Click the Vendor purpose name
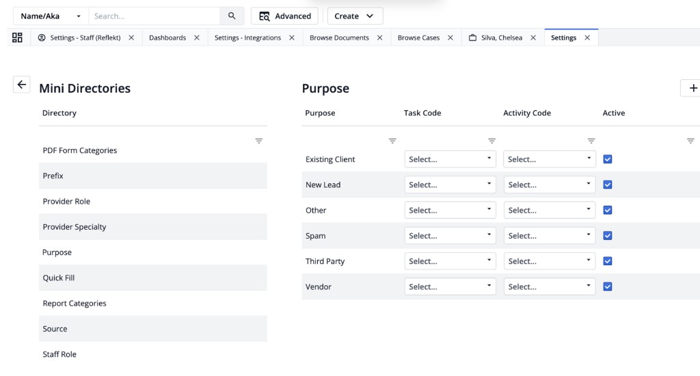 319,286
